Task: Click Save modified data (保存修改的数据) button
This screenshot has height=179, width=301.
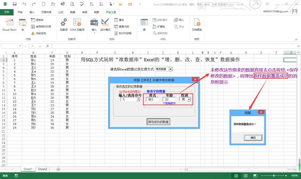Action: 158,122
